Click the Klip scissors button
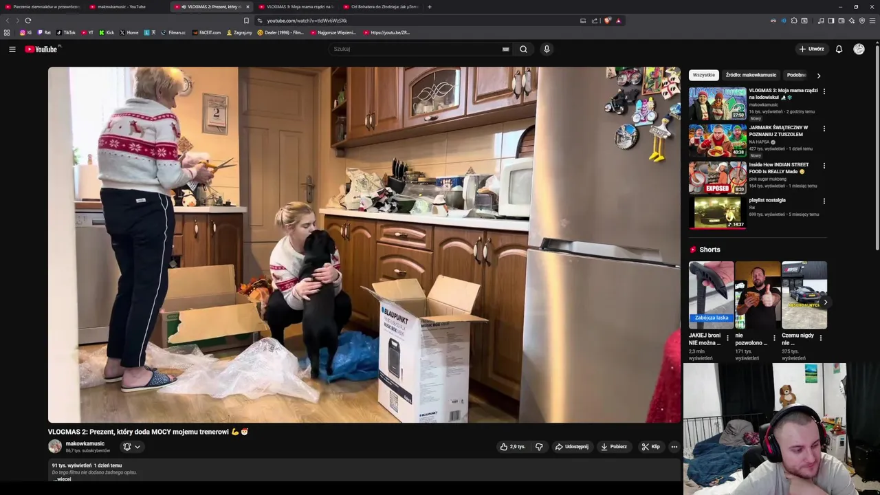The image size is (880, 495). pyautogui.click(x=651, y=447)
